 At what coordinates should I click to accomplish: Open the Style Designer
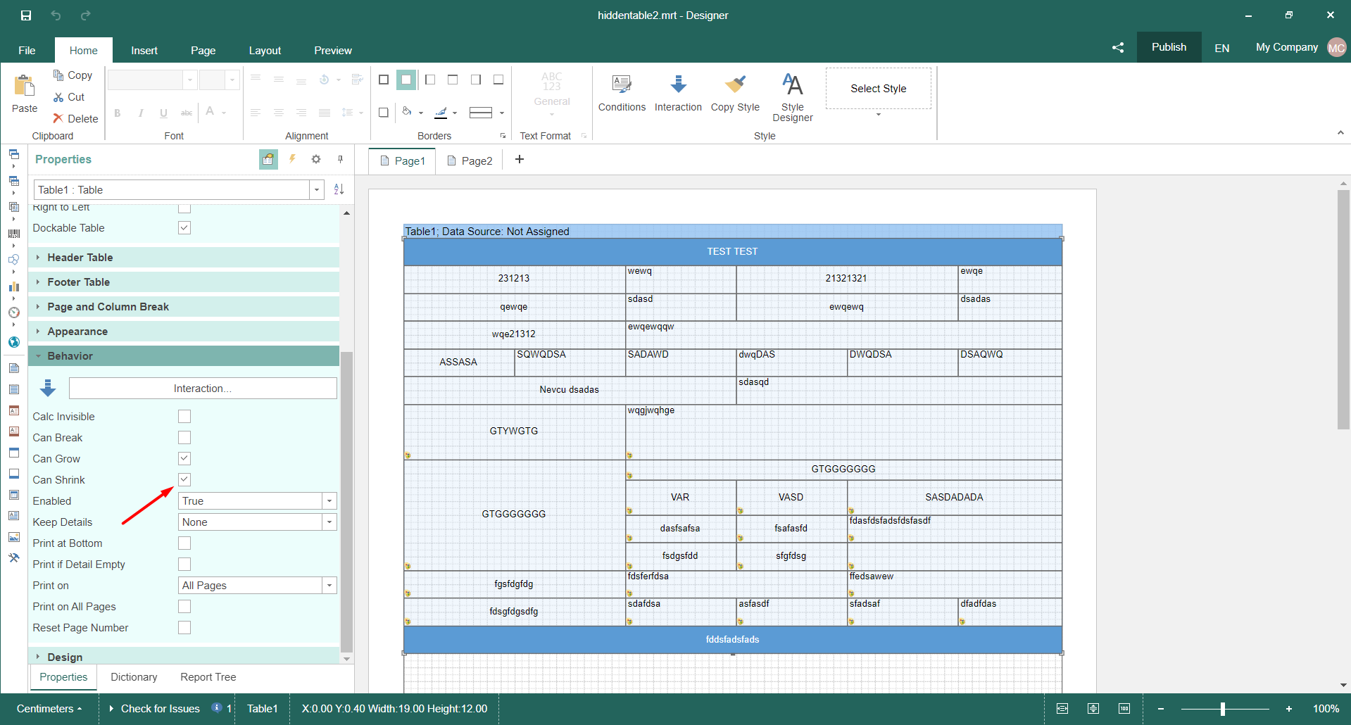[x=793, y=97]
